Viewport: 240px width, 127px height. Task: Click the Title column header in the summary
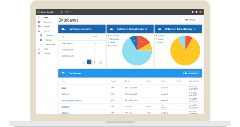click(x=63, y=37)
